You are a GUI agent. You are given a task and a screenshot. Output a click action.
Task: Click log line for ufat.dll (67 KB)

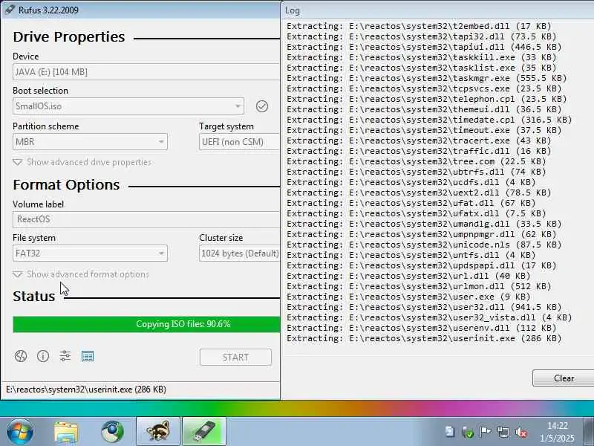pos(411,203)
